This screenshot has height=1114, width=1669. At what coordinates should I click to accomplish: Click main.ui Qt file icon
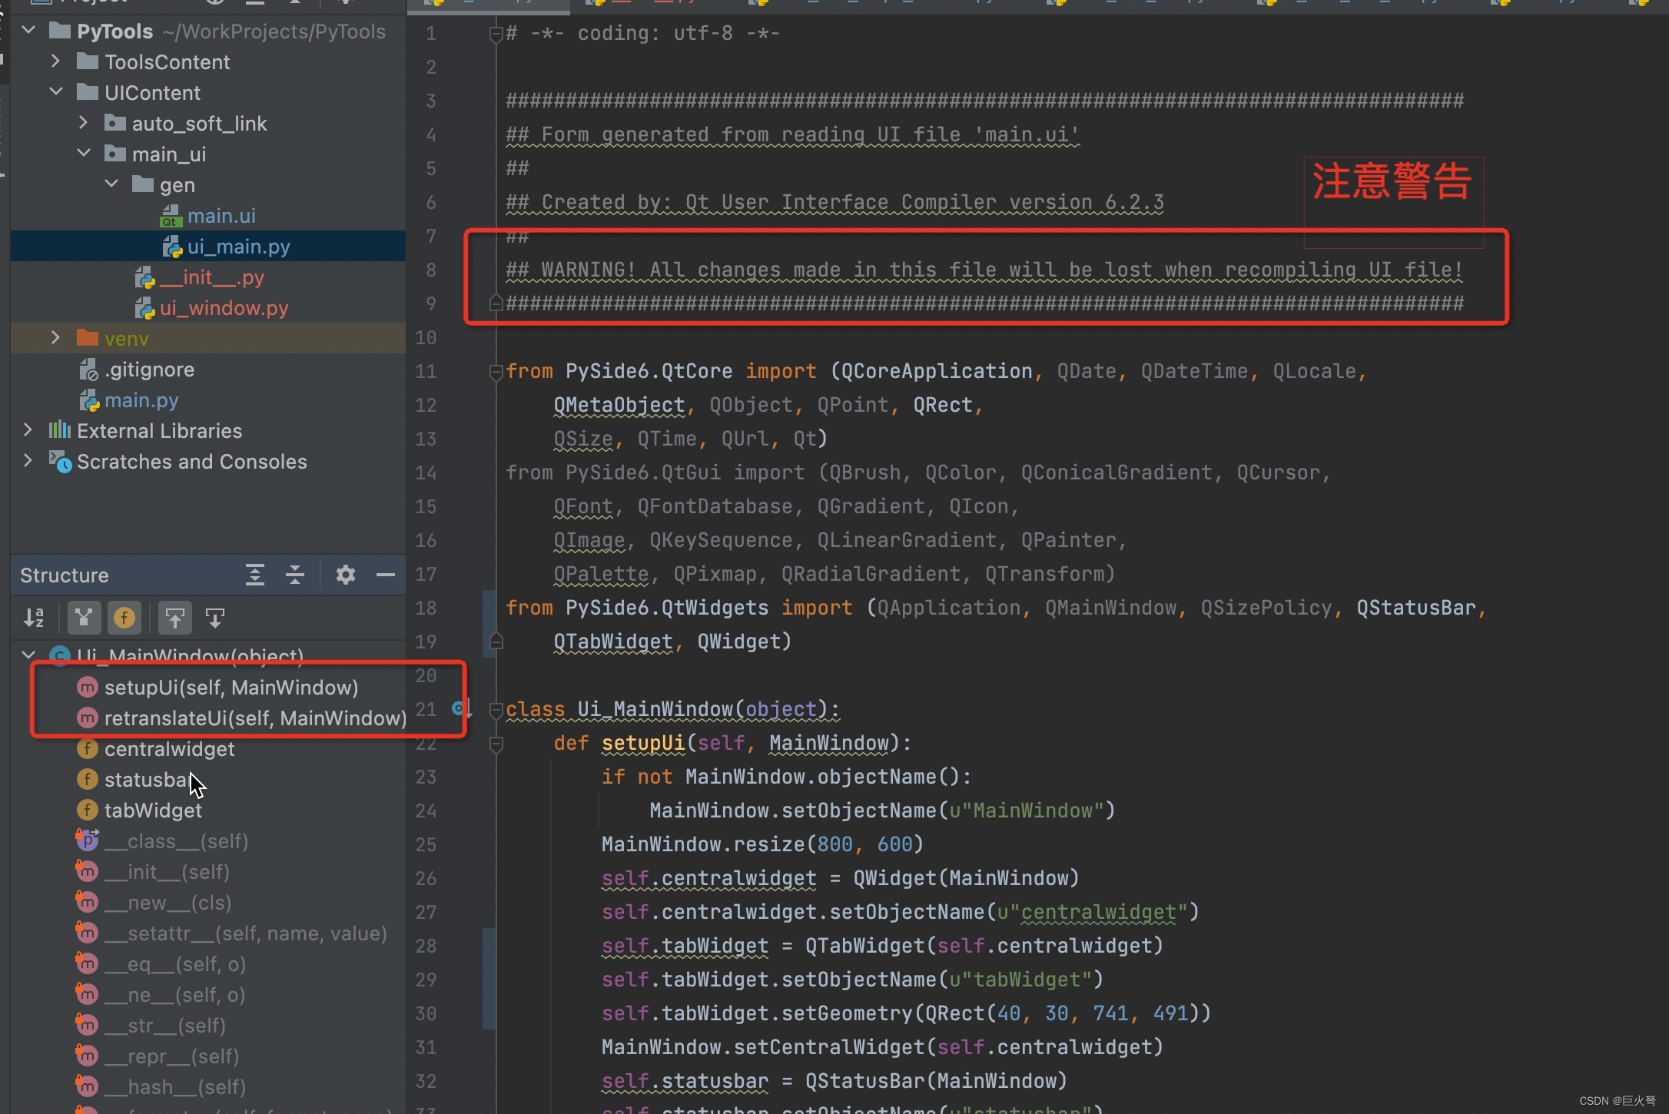(171, 216)
